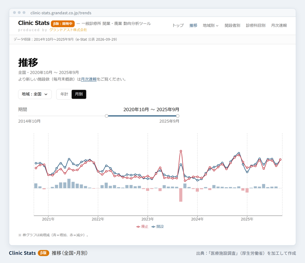Open the 開設者別 navigation item
Viewport: 305px width, 263px height.
pos(232,26)
